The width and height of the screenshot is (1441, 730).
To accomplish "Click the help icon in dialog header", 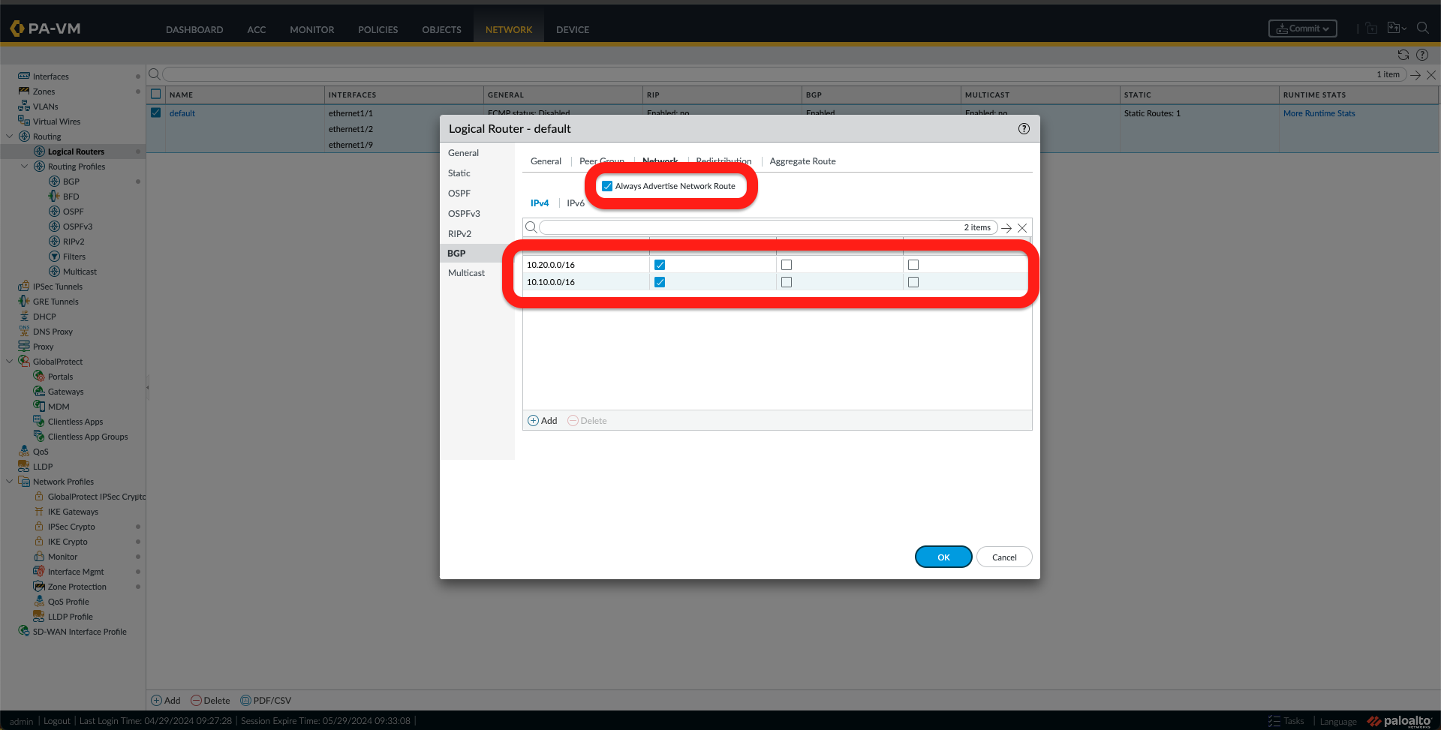I will [1024, 129].
